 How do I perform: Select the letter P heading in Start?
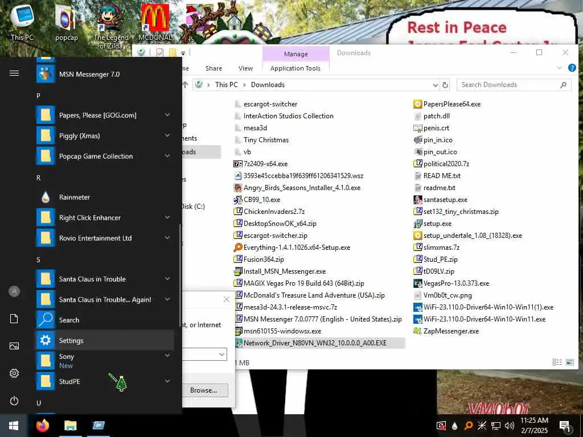point(38,96)
